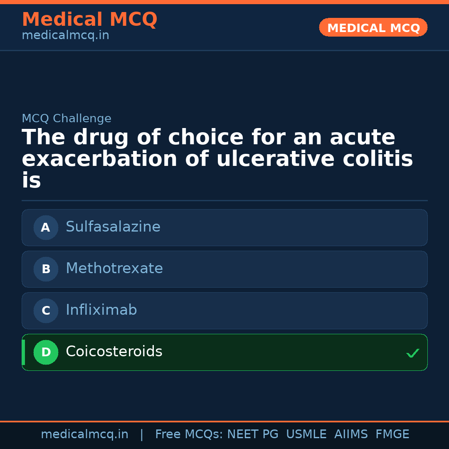Image resolution: width=449 pixels, height=449 pixels.
Task: Click the MCQ Challenge label
Action: pyautogui.click(x=67, y=118)
